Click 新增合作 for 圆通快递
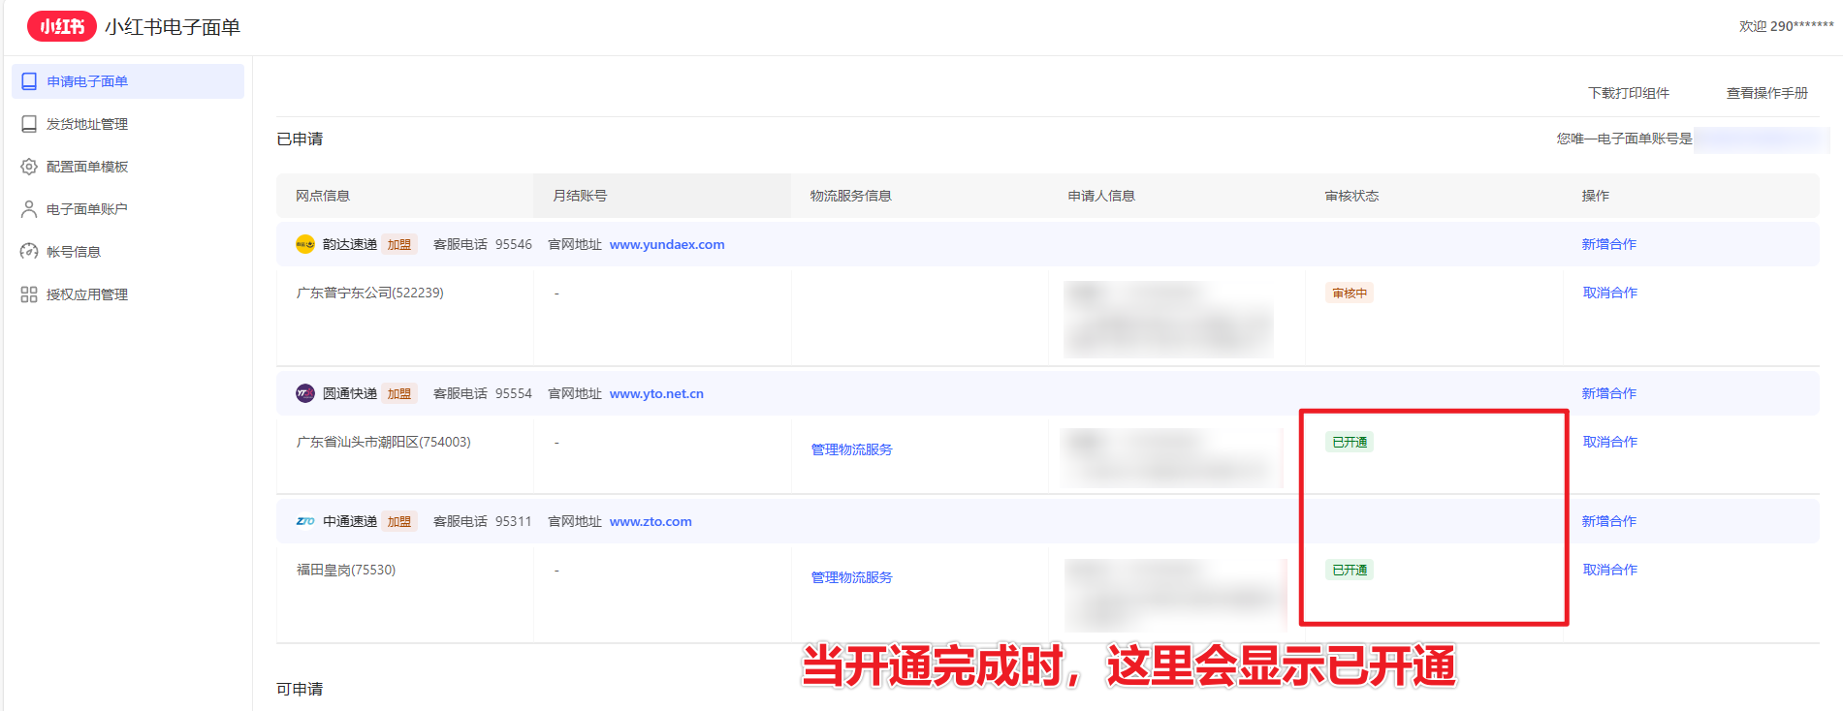Screen dimensions: 1843x711 1608,393
